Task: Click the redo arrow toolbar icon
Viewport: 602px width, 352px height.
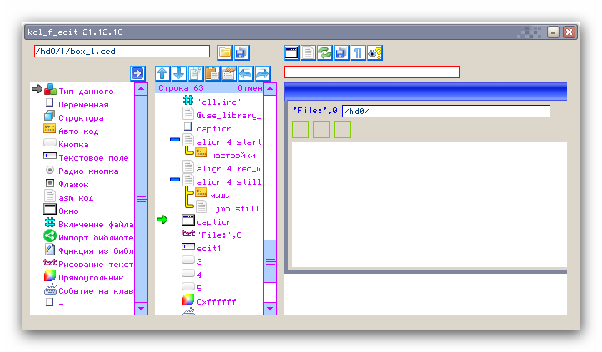Action: 262,73
